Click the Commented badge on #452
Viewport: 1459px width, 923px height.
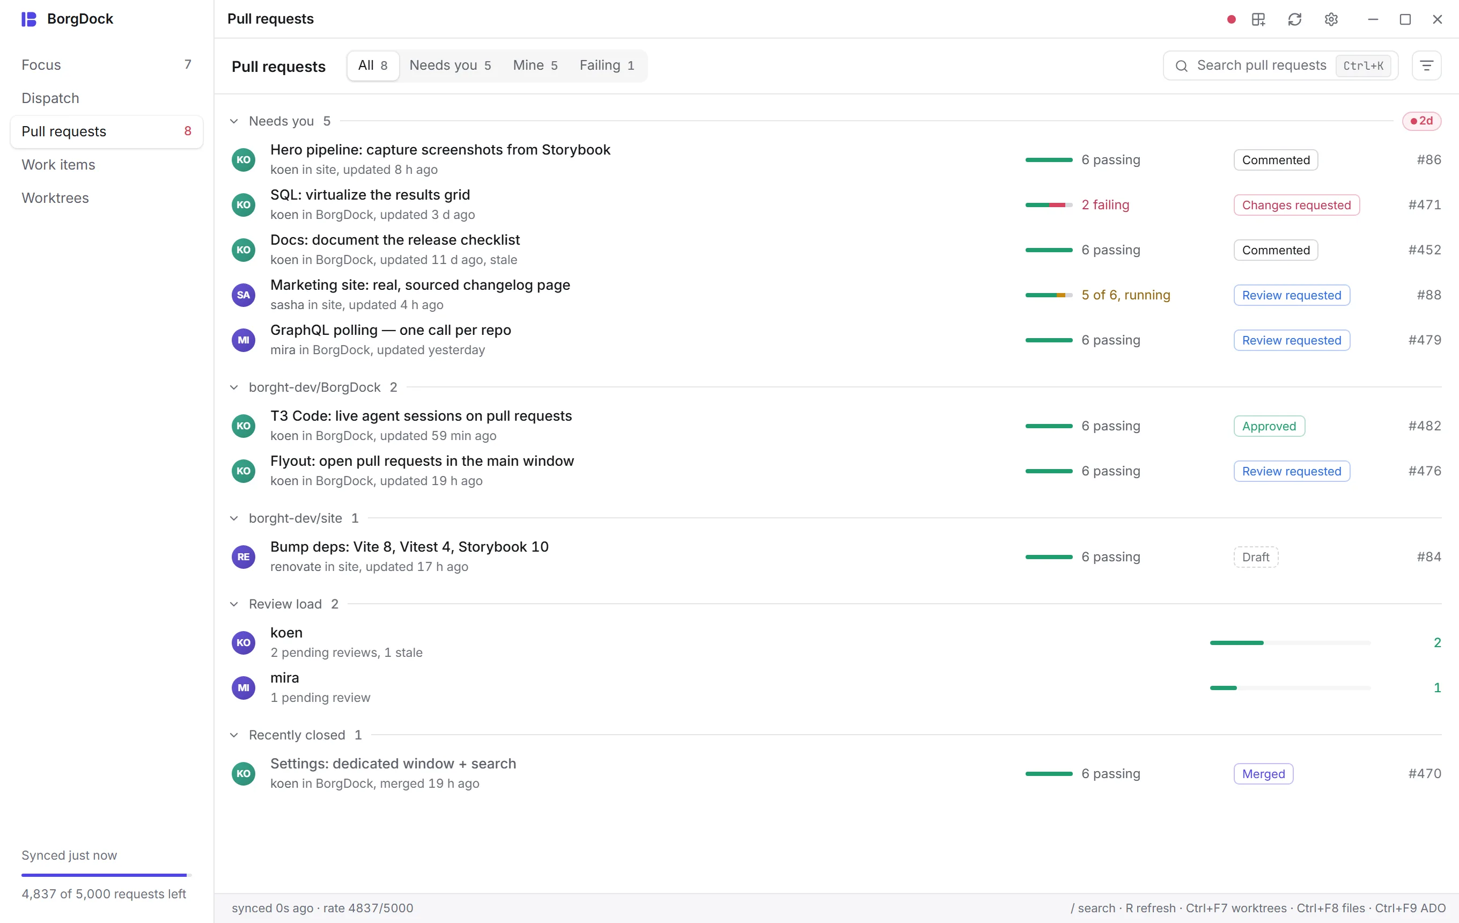[x=1276, y=250]
